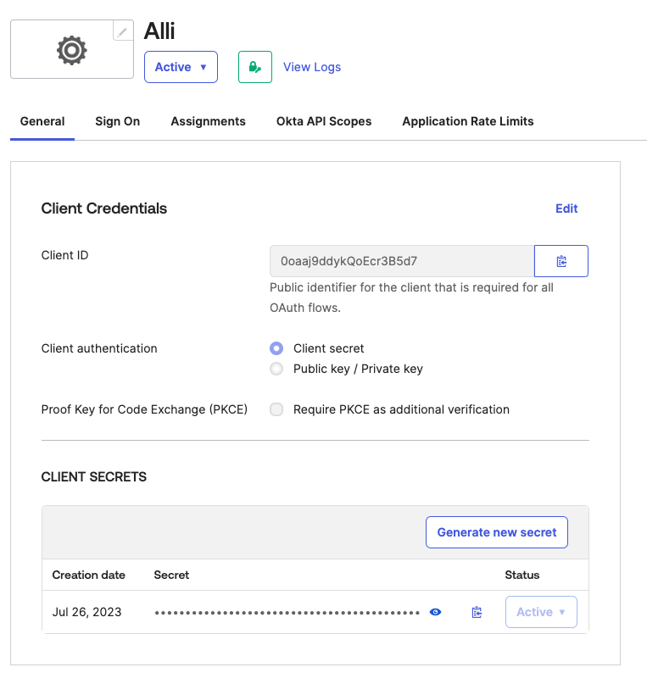Click the Client ID text field
647x684 pixels.
pyautogui.click(x=401, y=261)
